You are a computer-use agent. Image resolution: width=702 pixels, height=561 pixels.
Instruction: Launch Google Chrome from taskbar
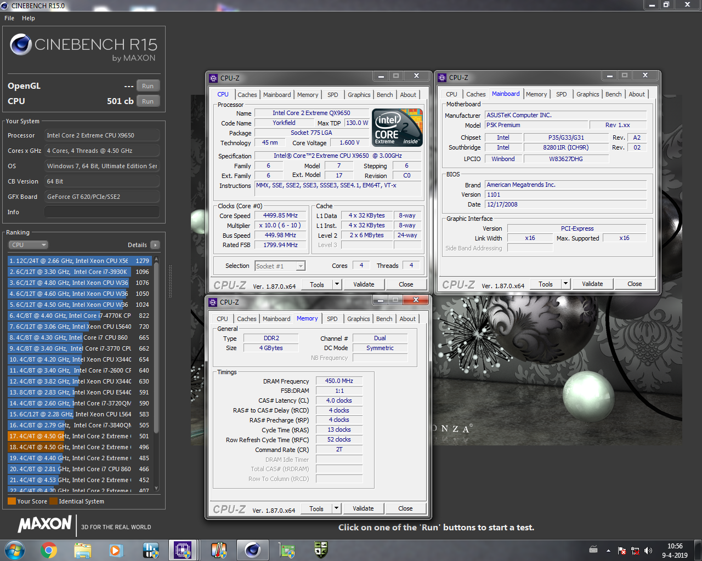49,549
